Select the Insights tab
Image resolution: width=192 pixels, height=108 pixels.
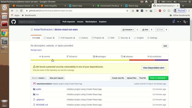tap(139, 38)
